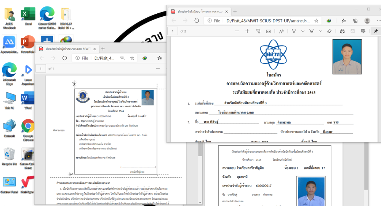Activate the Read aloud icon
Image resolution: width=381 pixels, height=206 pixels.
282,31
